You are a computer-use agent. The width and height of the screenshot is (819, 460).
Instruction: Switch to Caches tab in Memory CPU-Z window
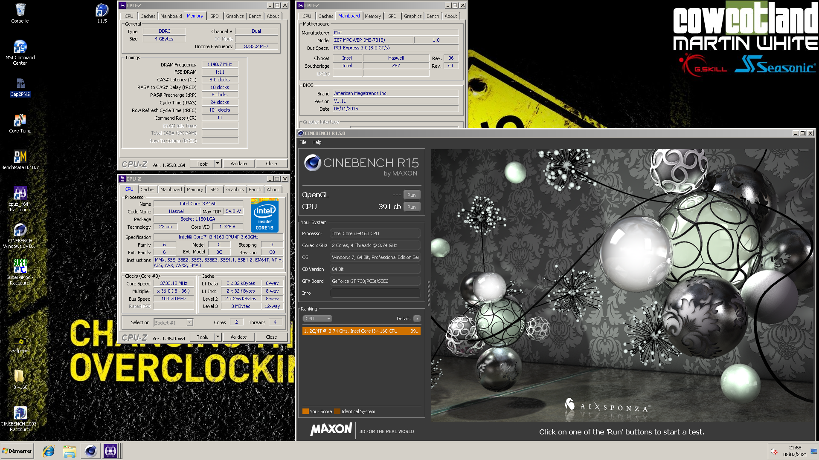(148, 16)
